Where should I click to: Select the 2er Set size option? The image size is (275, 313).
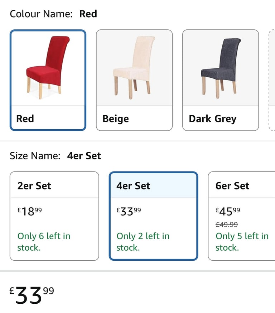(x=54, y=216)
